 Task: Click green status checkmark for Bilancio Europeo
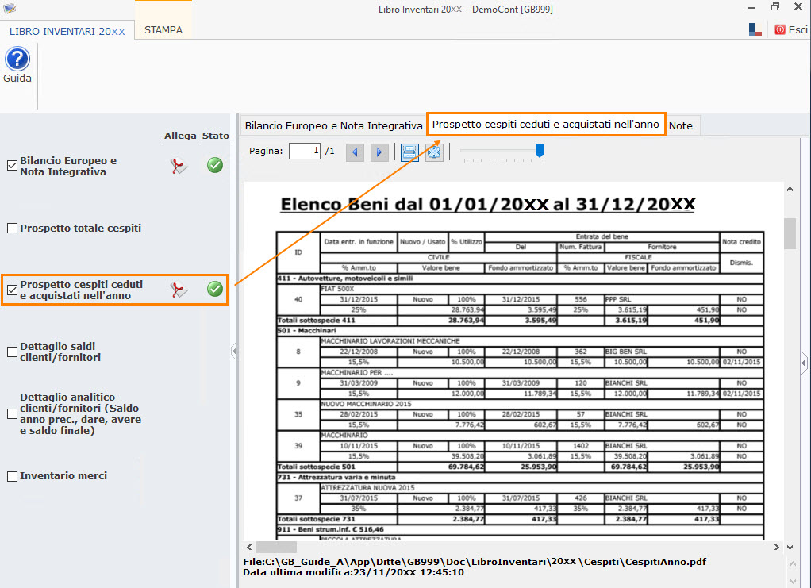pyautogui.click(x=214, y=166)
